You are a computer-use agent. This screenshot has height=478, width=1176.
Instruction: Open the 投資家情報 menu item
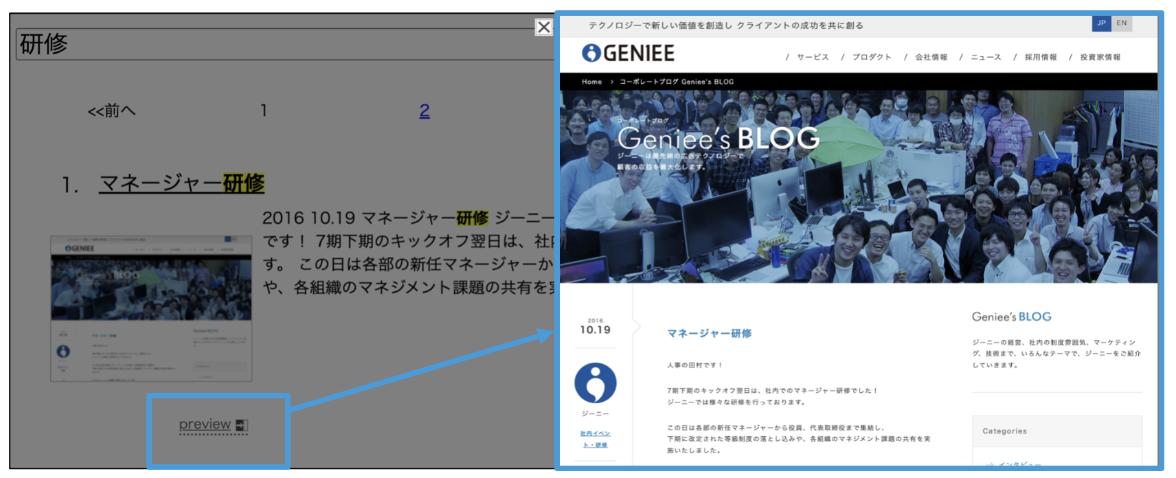(x=1100, y=58)
